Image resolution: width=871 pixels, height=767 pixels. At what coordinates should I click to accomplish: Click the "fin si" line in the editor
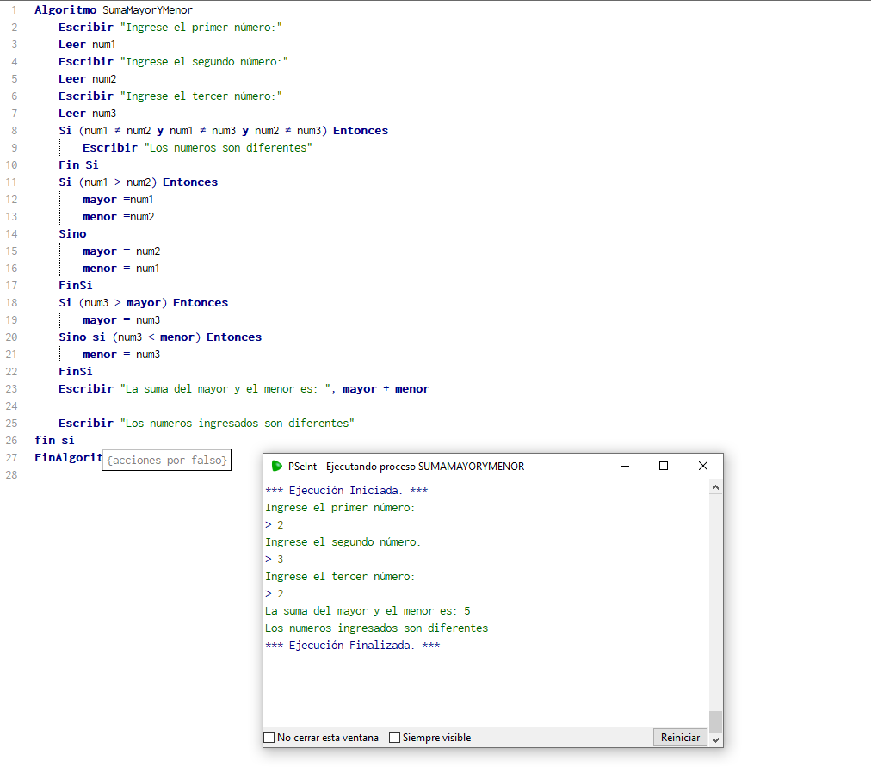pos(54,440)
